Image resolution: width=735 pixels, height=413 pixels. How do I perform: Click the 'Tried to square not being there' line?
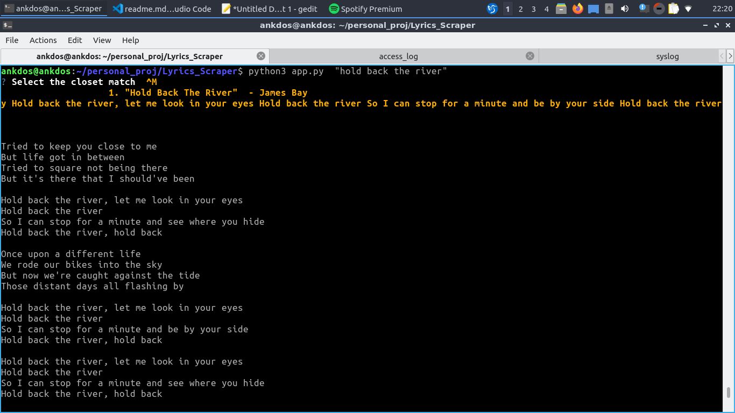84,168
